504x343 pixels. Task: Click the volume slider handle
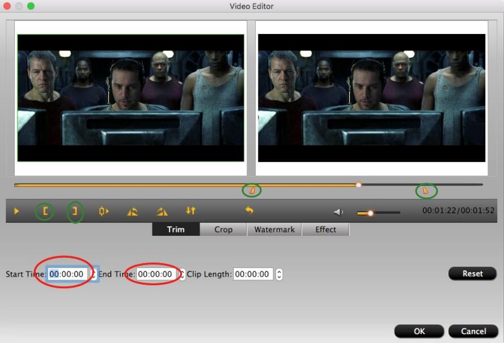[x=370, y=213]
